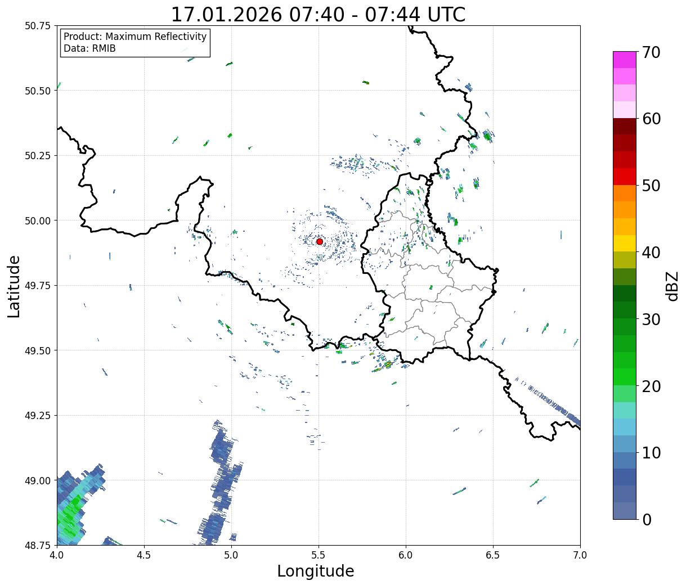
Task: Click latitude tick label 50.00
Action: pos(38,220)
